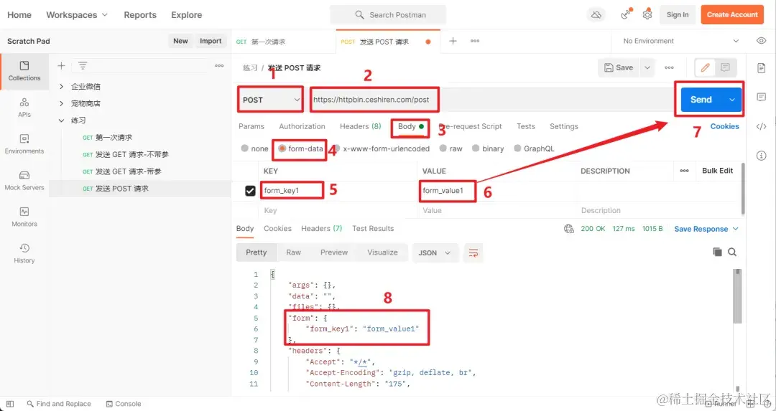Select the x-www-form-urlencoded radio button

(336, 148)
